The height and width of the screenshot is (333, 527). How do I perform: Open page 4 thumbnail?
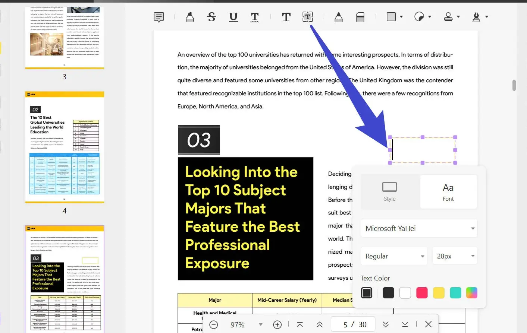tap(65, 147)
